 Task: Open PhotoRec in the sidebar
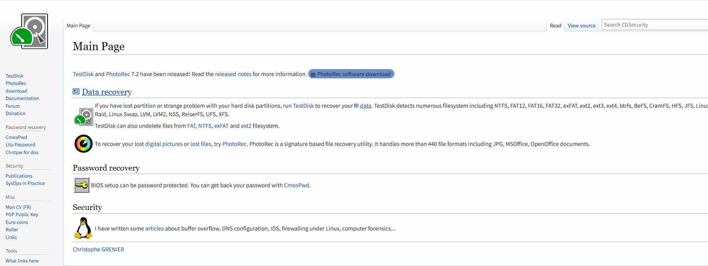pos(16,83)
